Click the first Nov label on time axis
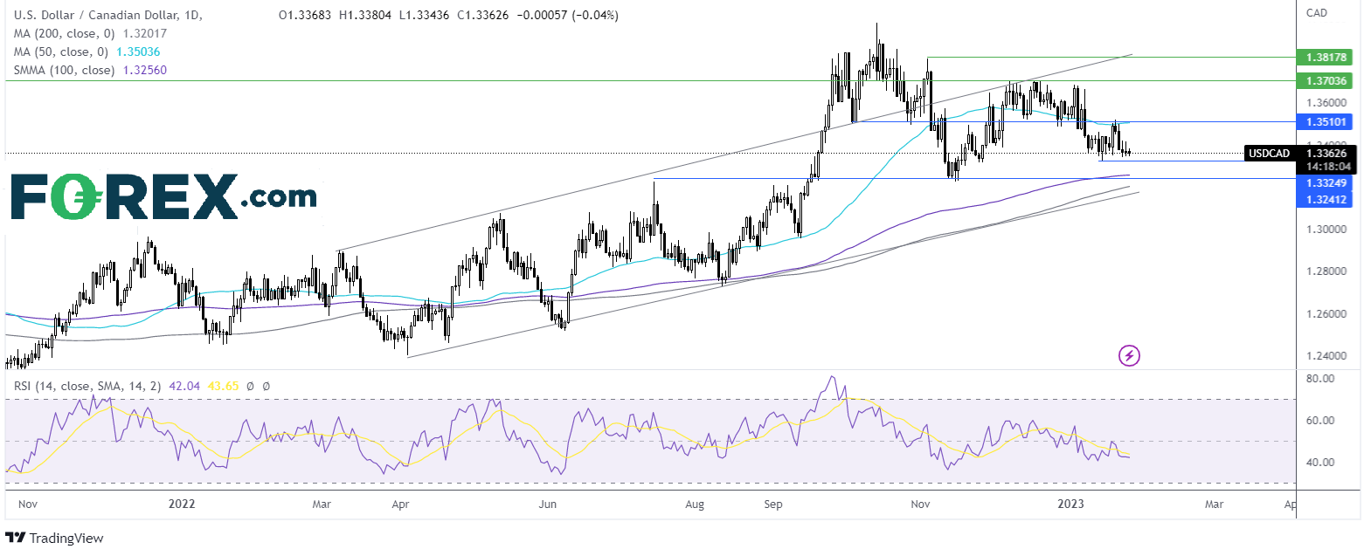The width and height of the screenshot is (1371, 556). (28, 504)
